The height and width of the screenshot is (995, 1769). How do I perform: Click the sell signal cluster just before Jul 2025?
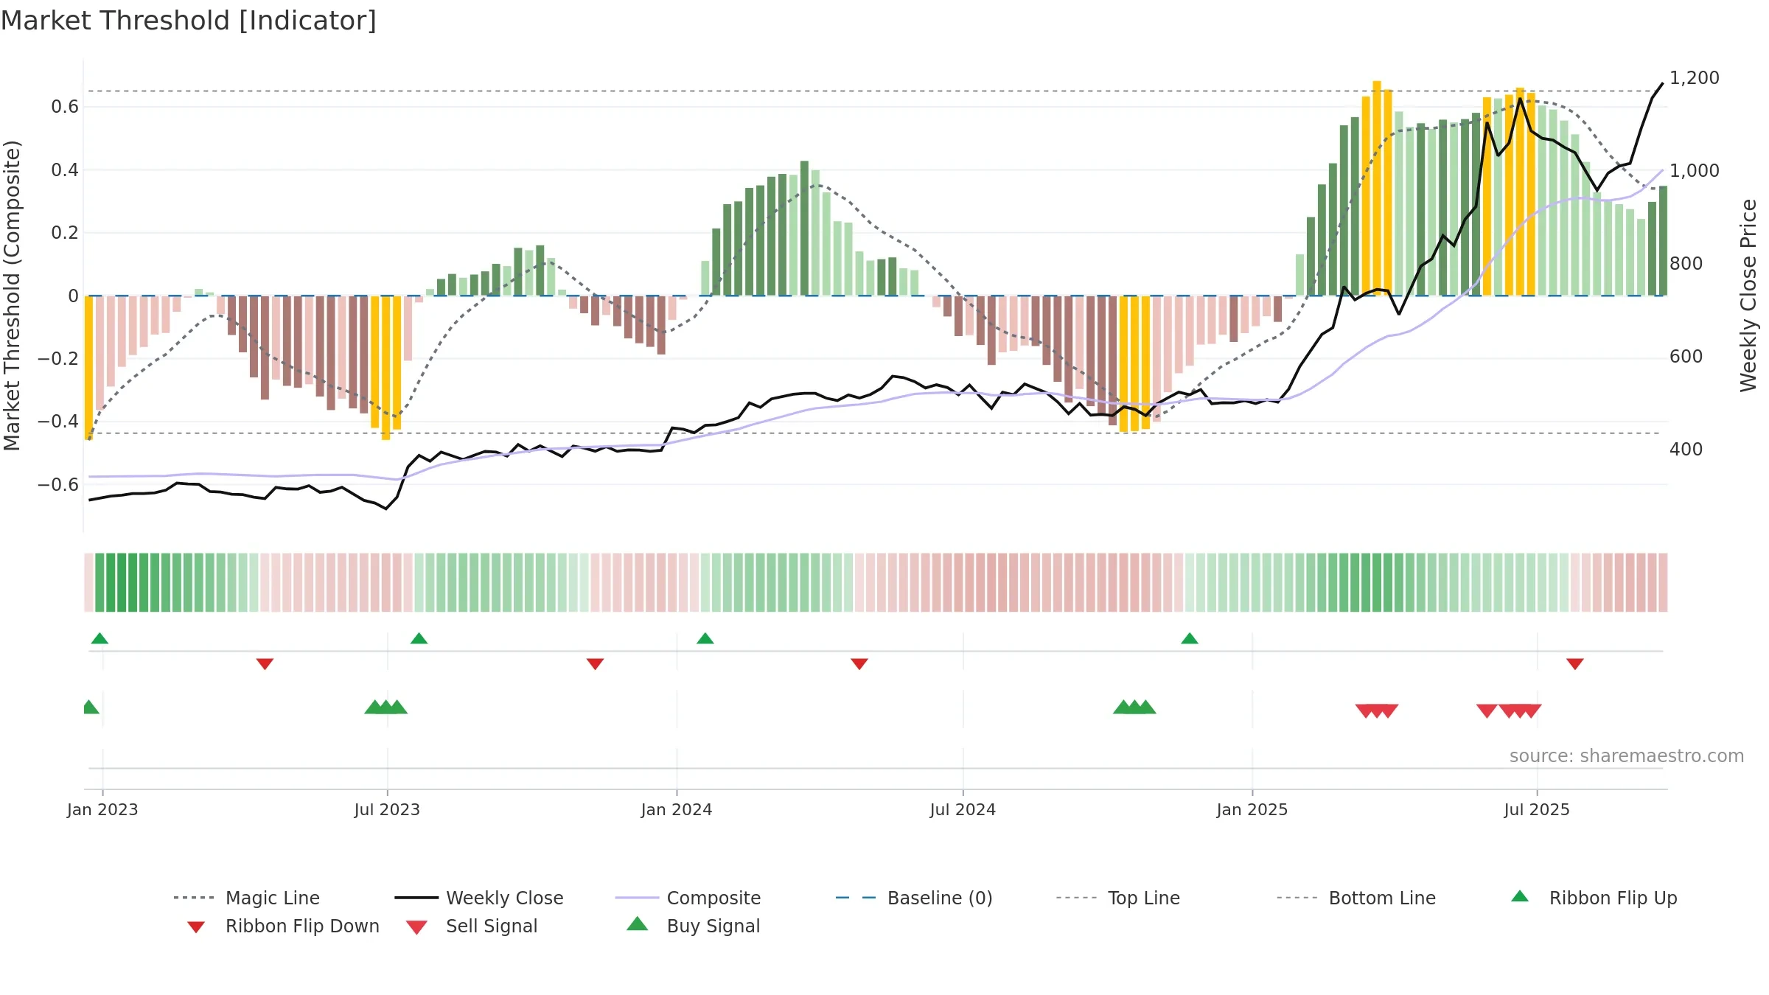[x=1520, y=711]
